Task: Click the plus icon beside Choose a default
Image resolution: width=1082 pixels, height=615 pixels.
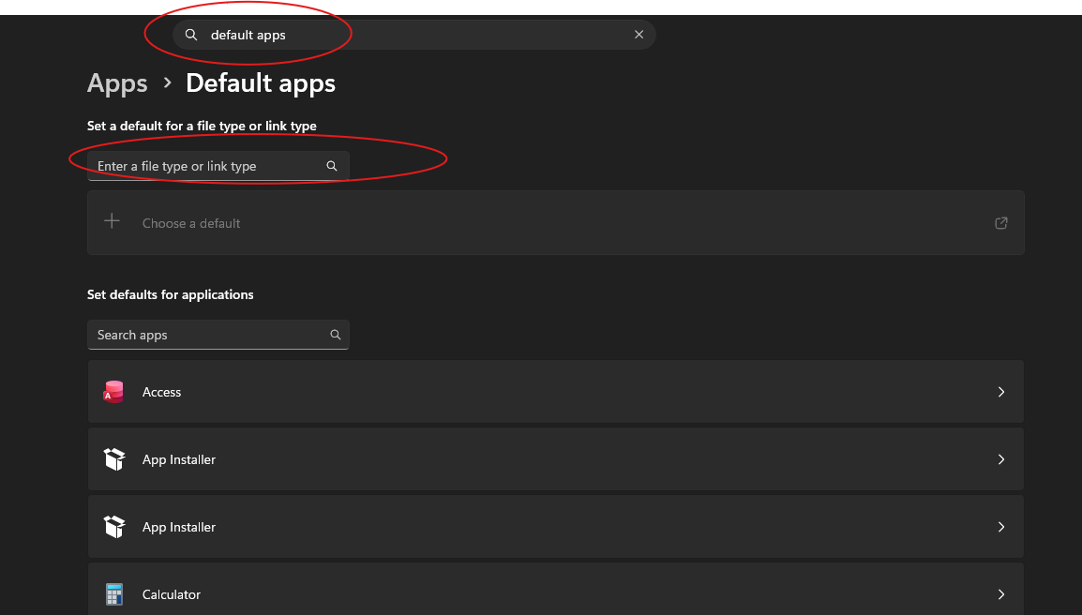Action: (x=112, y=221)
